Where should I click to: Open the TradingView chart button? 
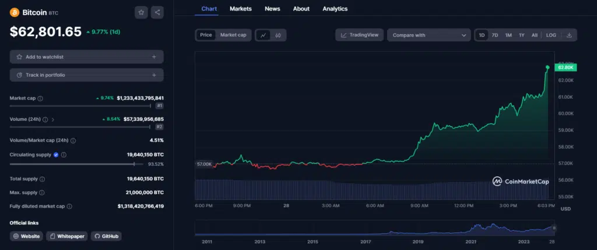[x=359, y=35]
